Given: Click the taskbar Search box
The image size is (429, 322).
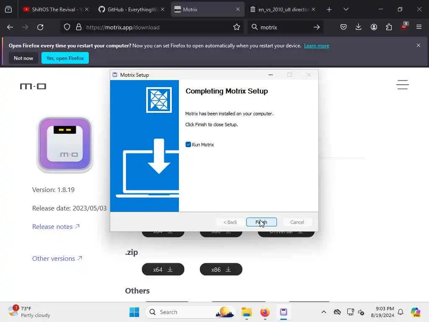Looking at the screenshot, I should 191,312.
